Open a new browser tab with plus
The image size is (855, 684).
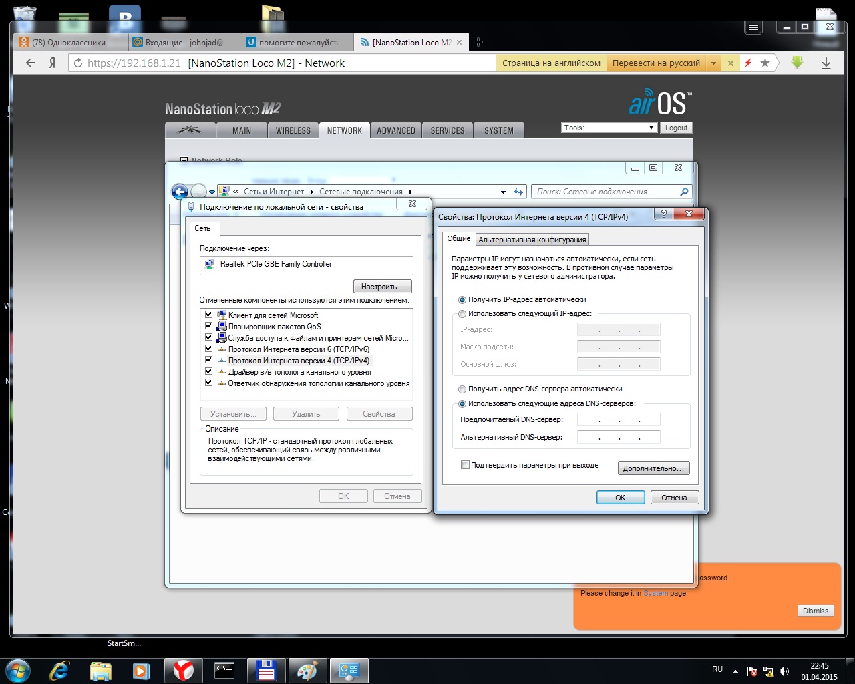click(478, 42)
